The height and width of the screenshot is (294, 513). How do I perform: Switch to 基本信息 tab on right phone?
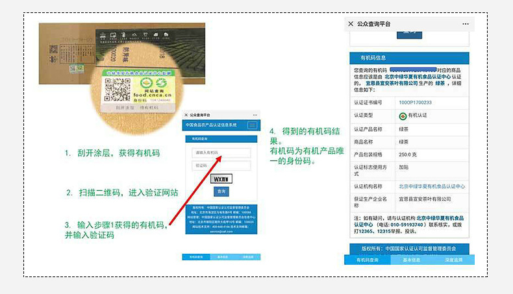(x=411, y=260)
